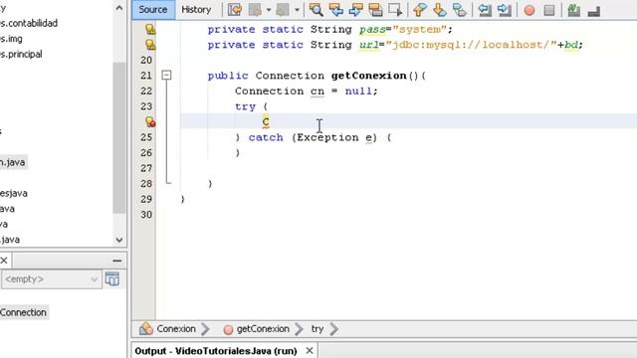Click the Find Selection magnifier icon
637x358 pixels.
pyautogui.click(x=317, y=10)
